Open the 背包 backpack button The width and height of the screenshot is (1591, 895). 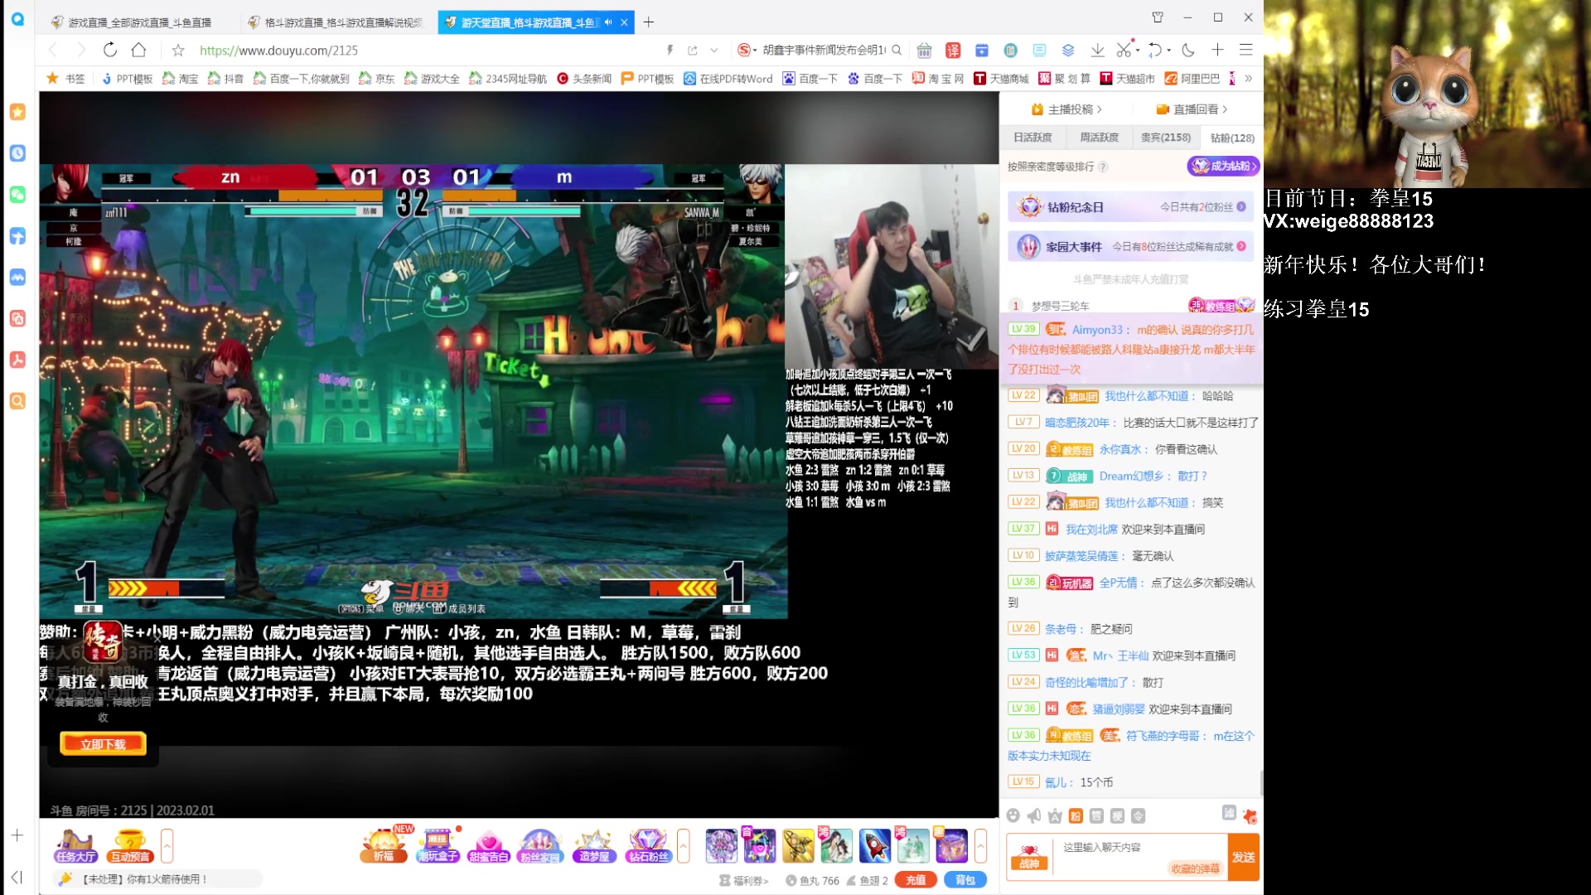point(965,880)
